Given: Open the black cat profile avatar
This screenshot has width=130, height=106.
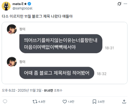Looking at the screenshot, I should click(6, 6).
